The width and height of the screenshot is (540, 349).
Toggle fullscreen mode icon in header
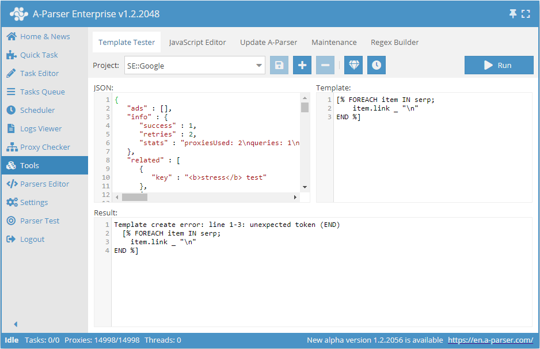pos(526,14)
